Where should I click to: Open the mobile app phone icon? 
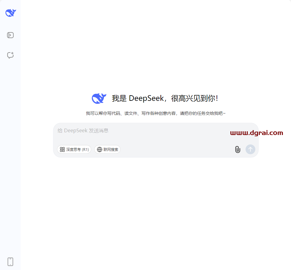click(x=10, y=262)
